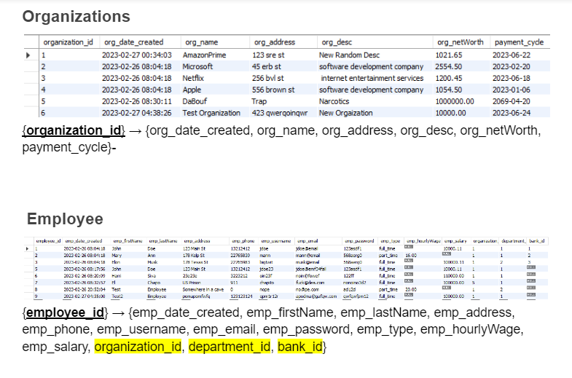Screen dimensions: 572x378
Task: Click the Employee heading
Action: tap(65, 219)
